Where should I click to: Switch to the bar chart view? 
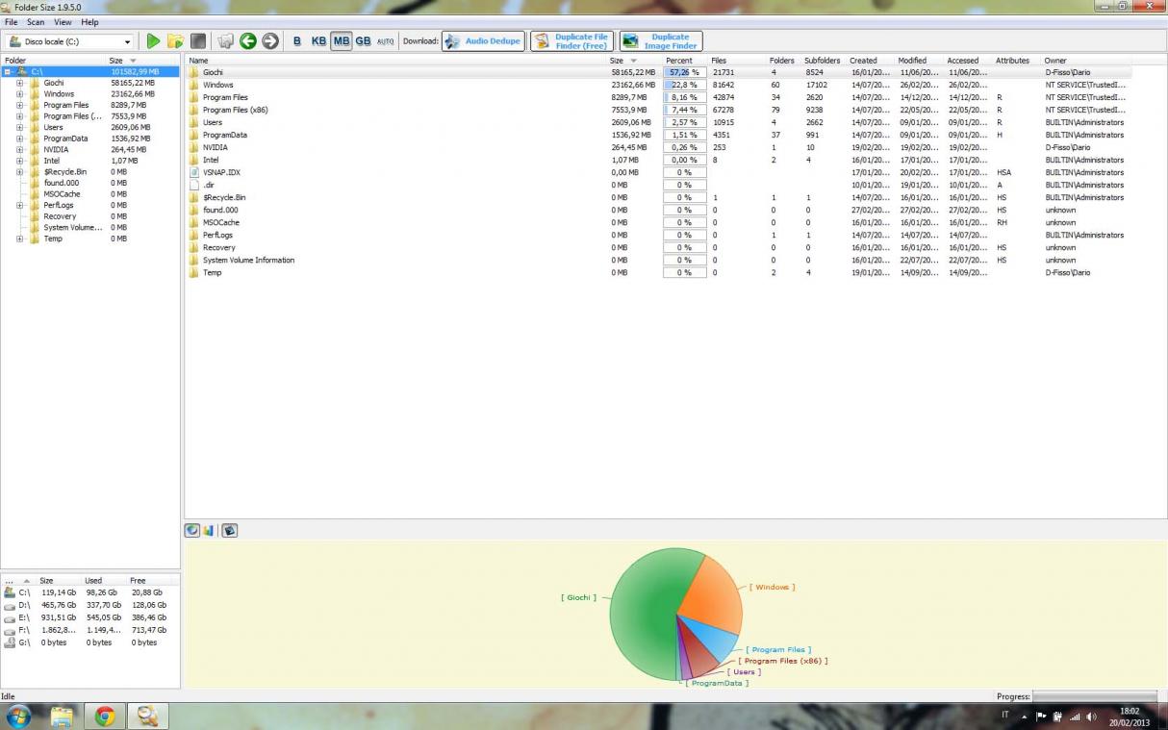point(209,530)
